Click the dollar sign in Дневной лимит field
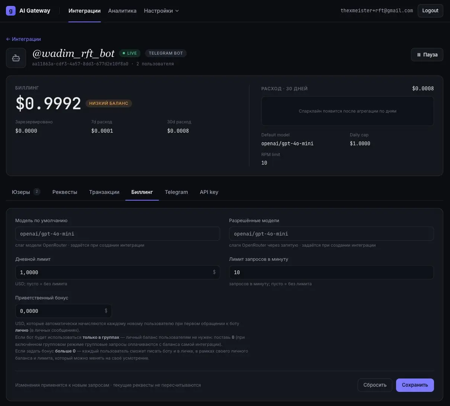 coord(214,272)
